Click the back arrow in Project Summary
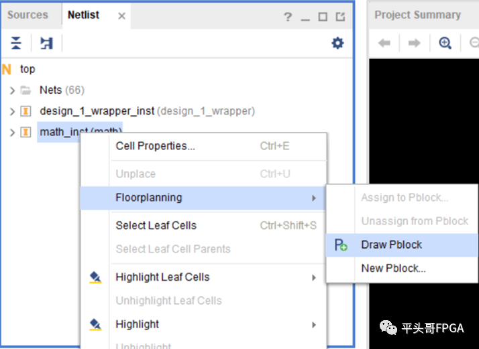The height and width of the screenshot is (349, 479). click(x=384, y=44)
